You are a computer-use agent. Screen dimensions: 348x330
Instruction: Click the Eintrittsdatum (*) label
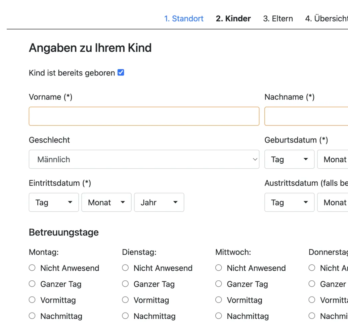(x=60, y=183)
